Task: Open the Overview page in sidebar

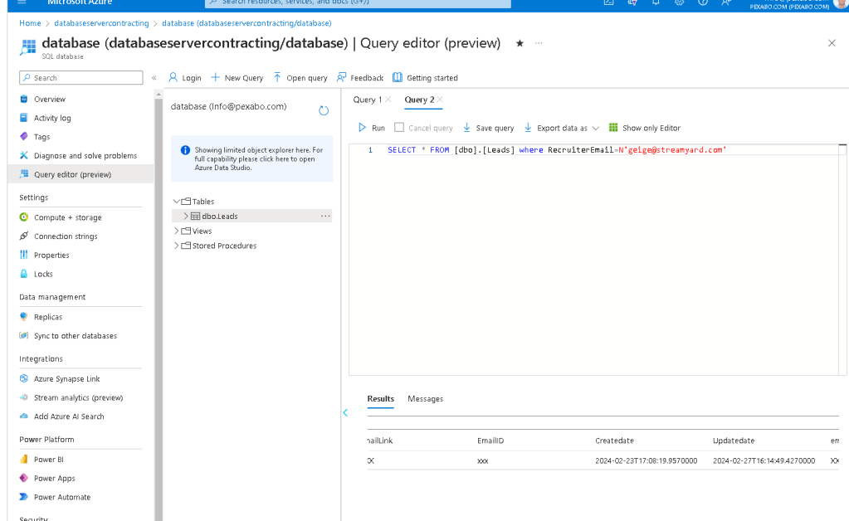Action: (49, 99)
